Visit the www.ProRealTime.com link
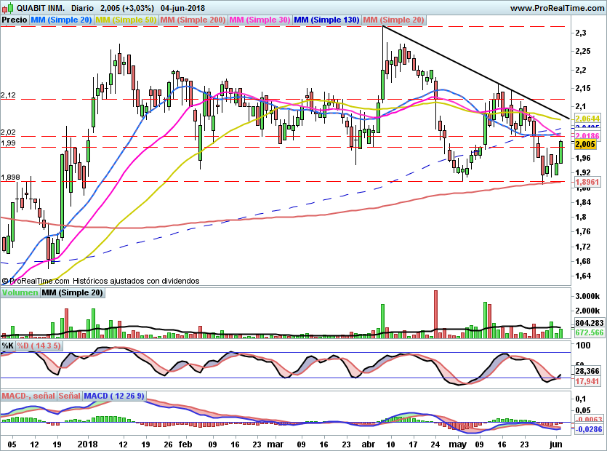Screen dimensions: 607x451 click(558, 8)
